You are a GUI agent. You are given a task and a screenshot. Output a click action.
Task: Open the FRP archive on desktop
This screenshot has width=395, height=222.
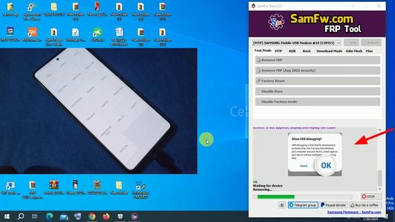coord(32,190)
